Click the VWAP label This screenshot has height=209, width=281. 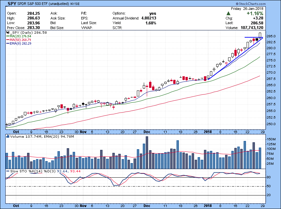pyautogui.click(x=86, y=28)
